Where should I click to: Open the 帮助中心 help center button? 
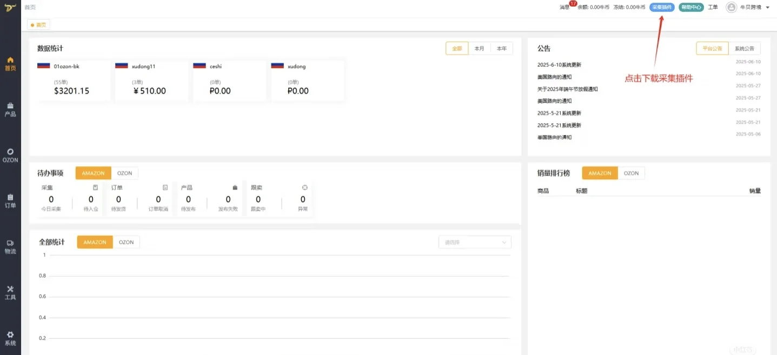click(x=691, y=7)
